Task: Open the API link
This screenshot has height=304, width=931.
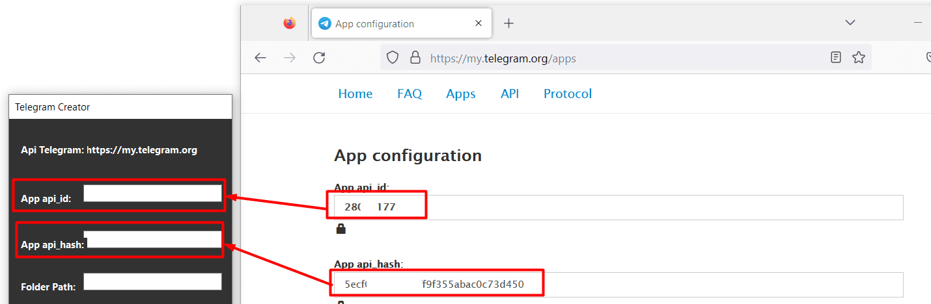Action: (510, 94)
